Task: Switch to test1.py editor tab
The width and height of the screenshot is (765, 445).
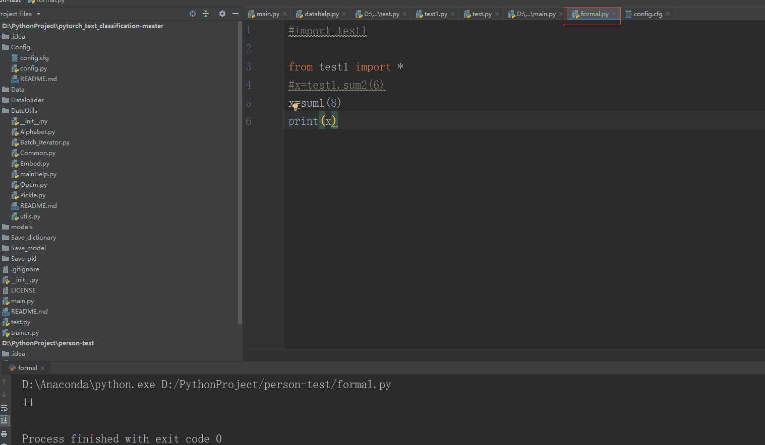Action: pos(436,14)
